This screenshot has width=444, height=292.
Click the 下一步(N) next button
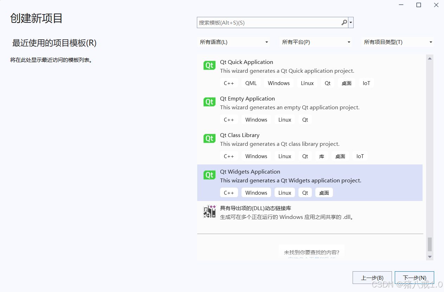pyautogui.click(x=414, y=278)
